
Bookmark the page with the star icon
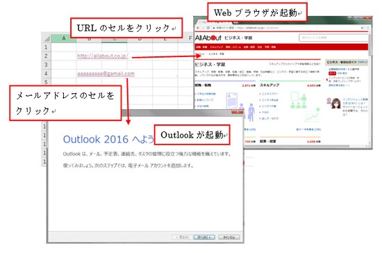point(362,28)
